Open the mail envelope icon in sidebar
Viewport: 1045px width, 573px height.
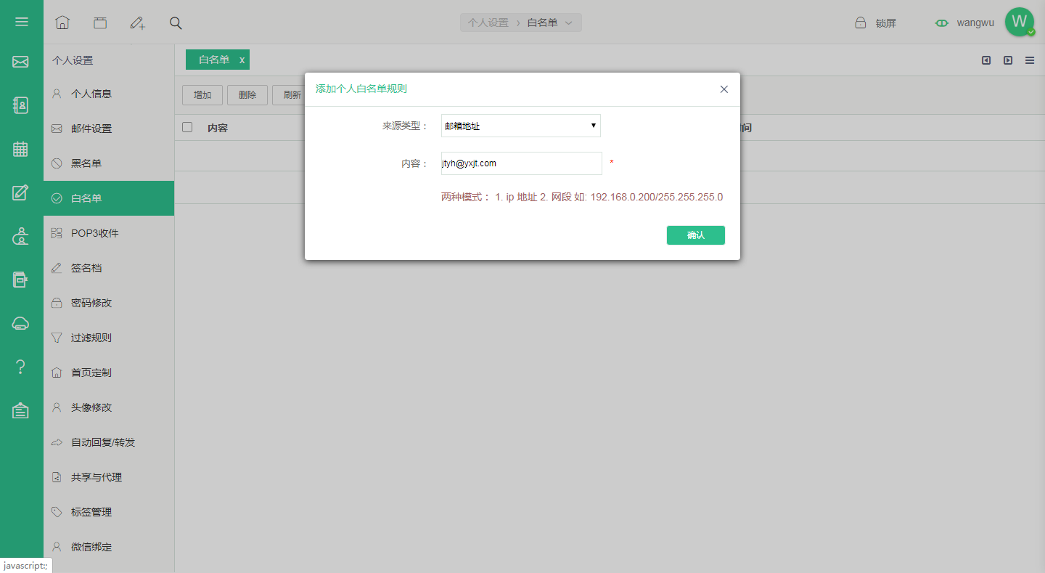point(20,62)
